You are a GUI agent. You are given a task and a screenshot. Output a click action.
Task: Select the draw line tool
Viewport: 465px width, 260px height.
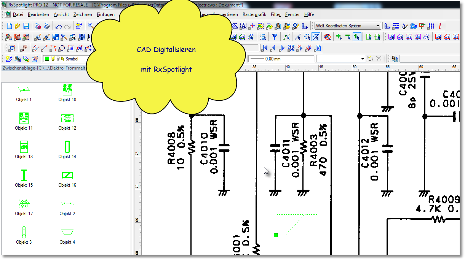click(44, 48)
